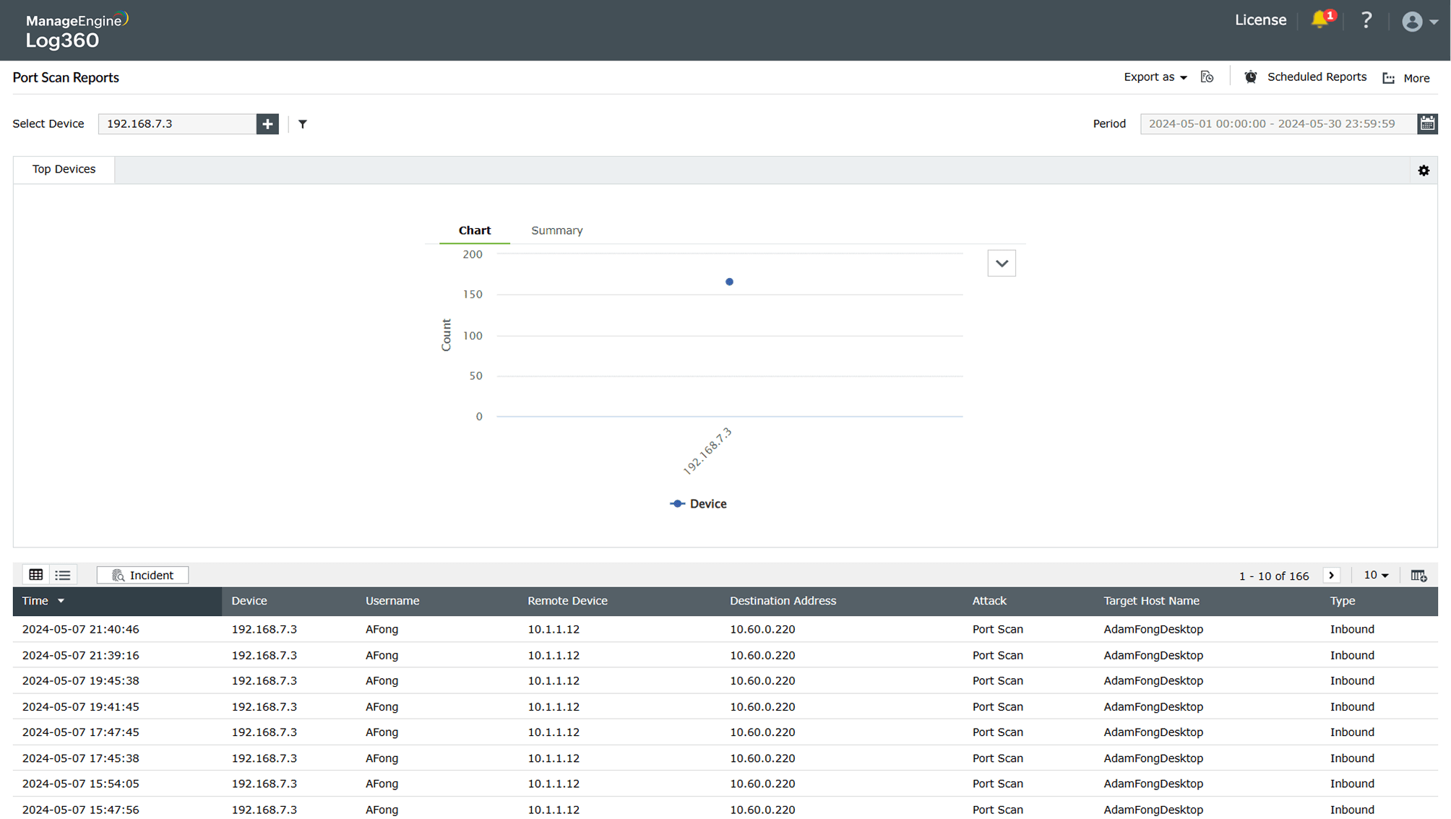
Task: Select the Top Devices tab
Action: coord(64,169)
